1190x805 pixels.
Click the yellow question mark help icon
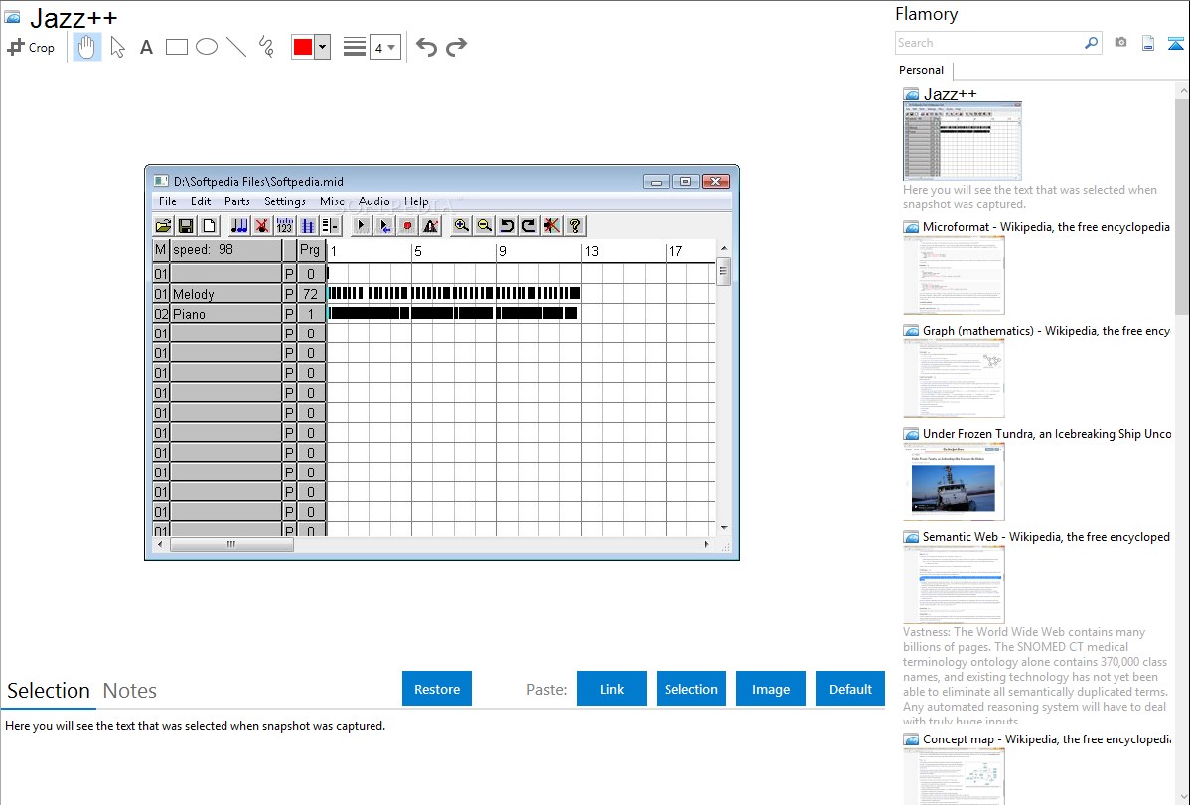(x=574, y=226)
